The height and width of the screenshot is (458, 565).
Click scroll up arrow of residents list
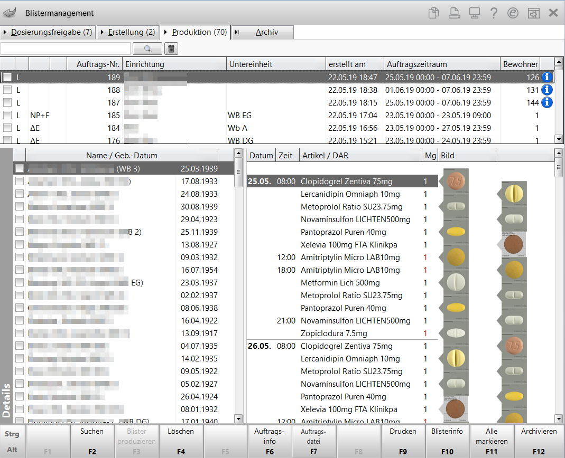pyautogui.click(x=238, y=153)
